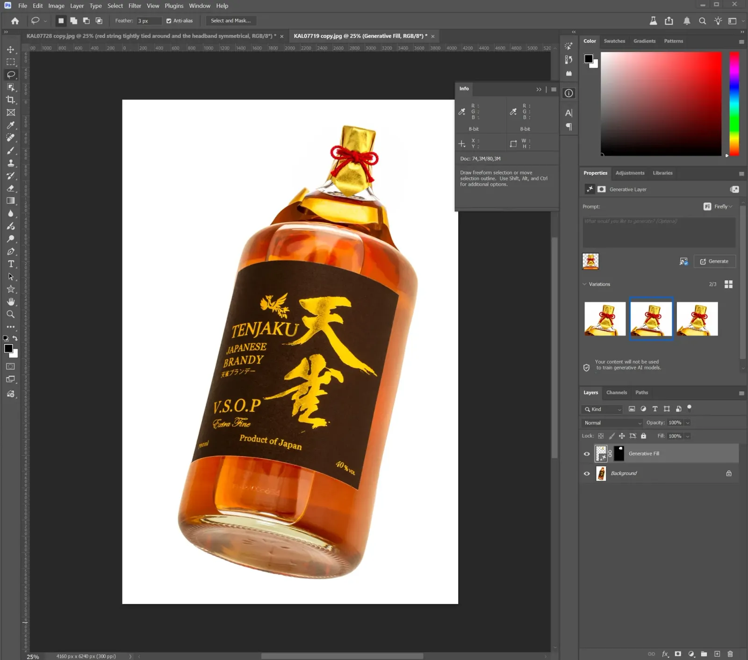Click the Select and Mask button
The height and width of the screenshot is (660, 748).
(x=230, y=21)
